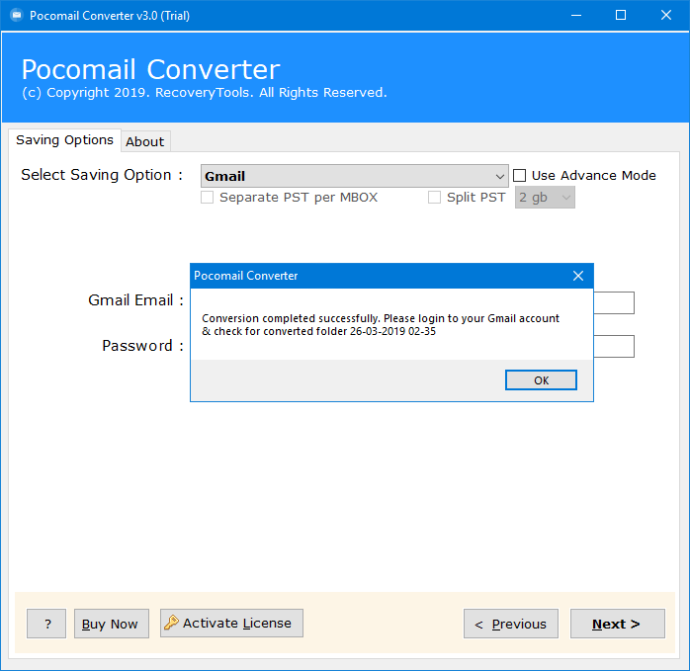The image size is (690, 671).
Task: Expand the Select Saving Option dropdown showing Gmail
Action: (354, 177)
